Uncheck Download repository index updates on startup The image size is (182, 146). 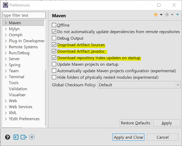pos(54,58)
